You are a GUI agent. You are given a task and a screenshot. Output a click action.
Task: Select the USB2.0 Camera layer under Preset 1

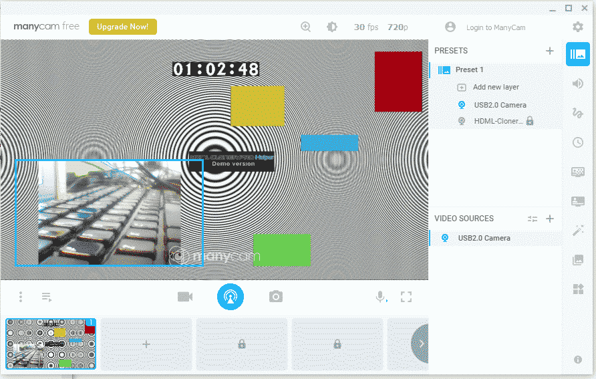pos(500,105)
